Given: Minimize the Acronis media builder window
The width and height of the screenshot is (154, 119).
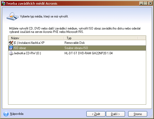Looking at the screenshot, I should click(141, 3).
